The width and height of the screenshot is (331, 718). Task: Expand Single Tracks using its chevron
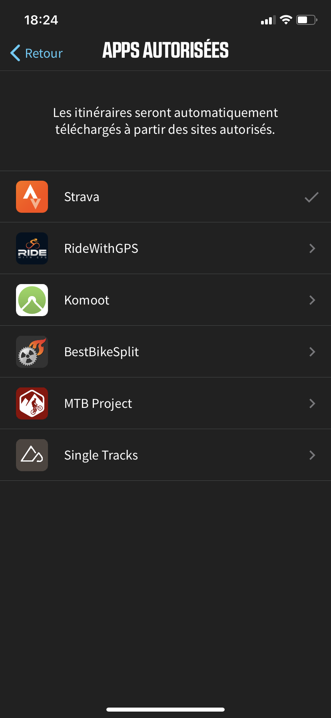[x=312, y=455]
